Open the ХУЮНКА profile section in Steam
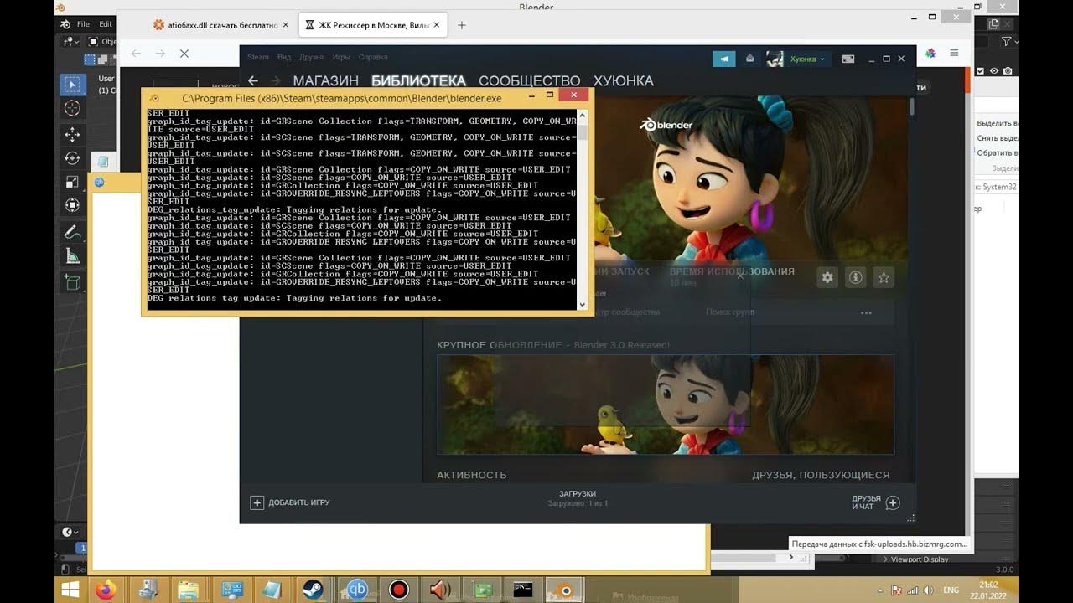 [x=623, y=81]
